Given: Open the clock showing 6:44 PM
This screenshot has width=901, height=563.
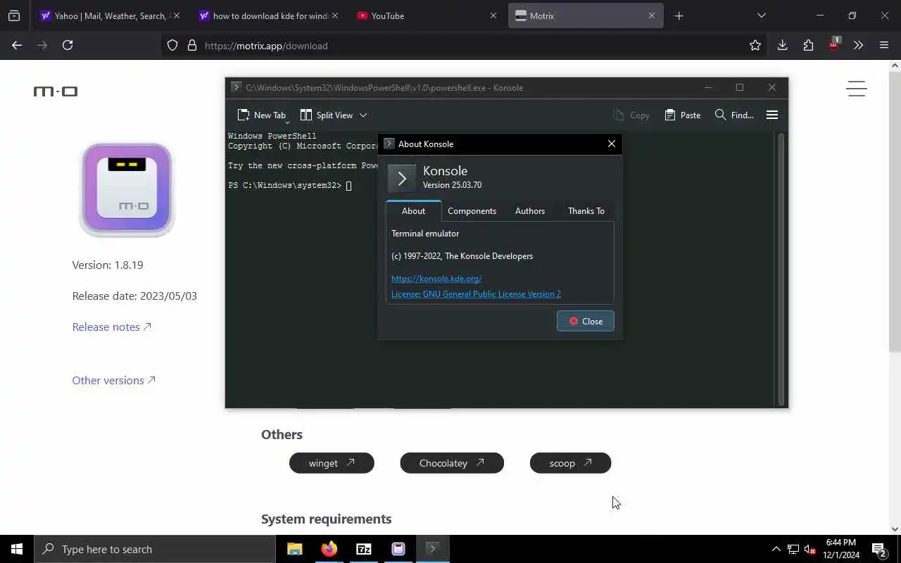Looking at the screenshot, I should 840,549.
